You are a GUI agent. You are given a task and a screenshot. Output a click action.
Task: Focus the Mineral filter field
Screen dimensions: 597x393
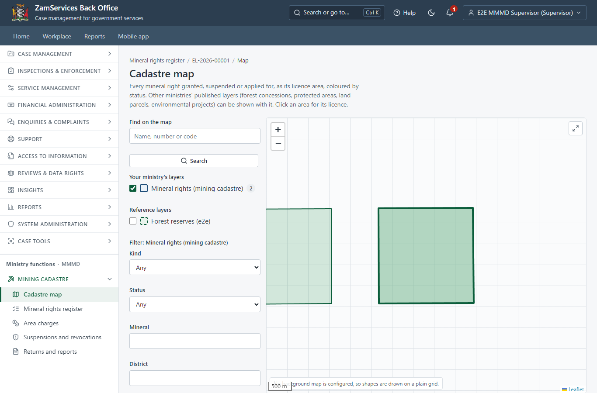point(195,341)
